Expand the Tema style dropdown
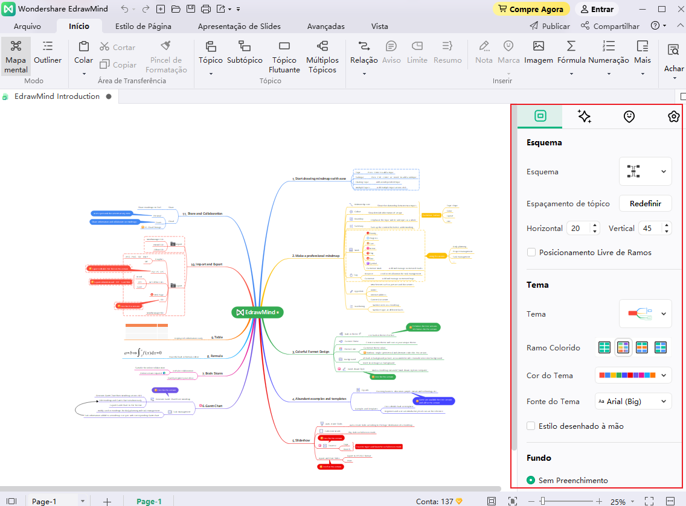This screenshot has width=686, height=506. click(645, 314)
